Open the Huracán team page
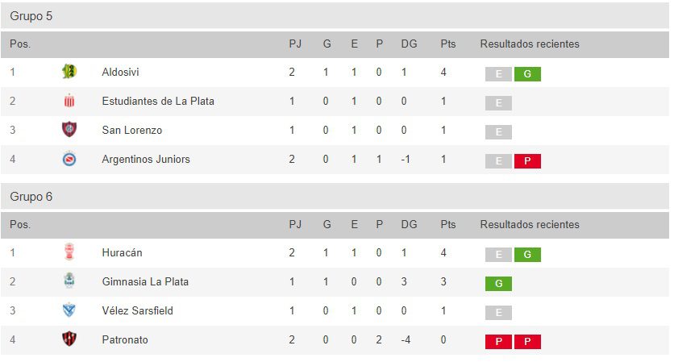Image resolution: width=674 pixels, height=362 pixels. pos(122,252)
